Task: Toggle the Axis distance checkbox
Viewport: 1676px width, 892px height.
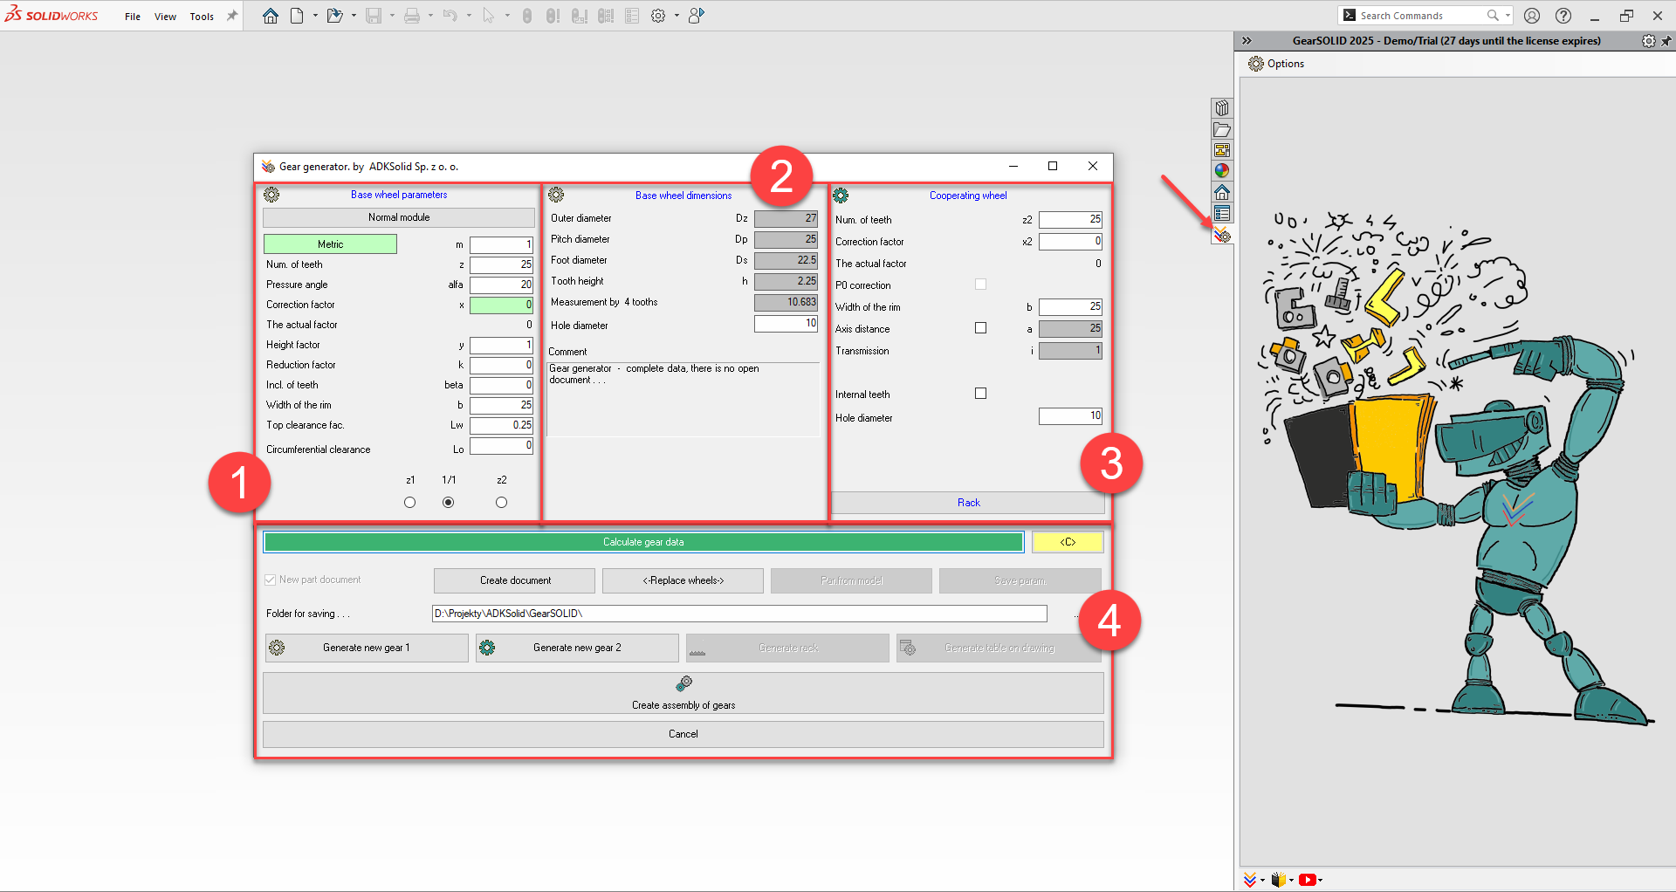Action: pos(980,328)
